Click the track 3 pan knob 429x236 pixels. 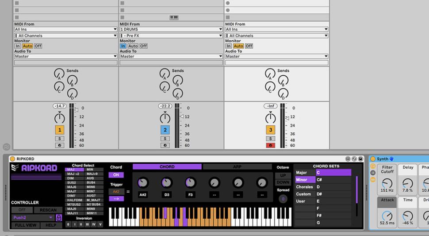point(270,118)
